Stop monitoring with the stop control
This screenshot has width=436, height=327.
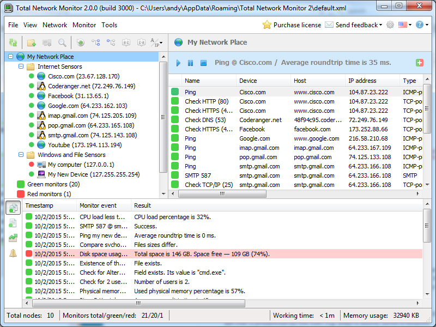tap(202, 63)
